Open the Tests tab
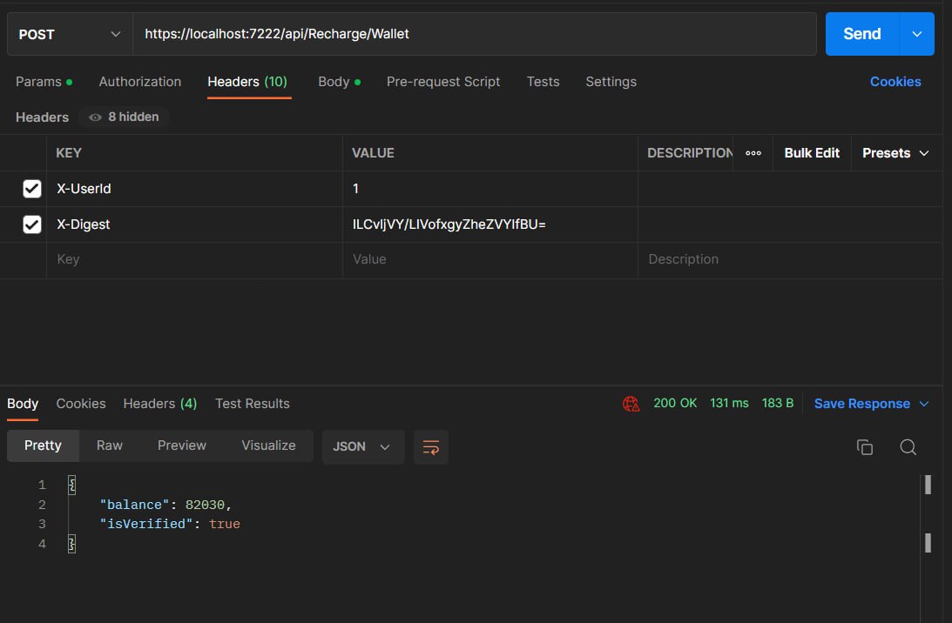Image resolution: width=952 pixels, height=623 pixels. point(543,81)
